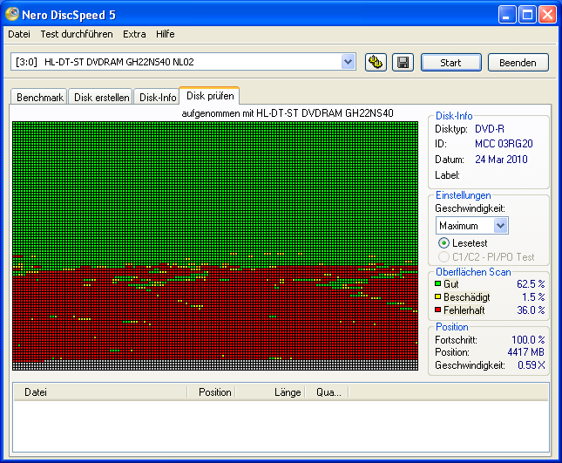Click the green Gut legend swatch
This screenshot has width=562, height=463.
point(437,283)
